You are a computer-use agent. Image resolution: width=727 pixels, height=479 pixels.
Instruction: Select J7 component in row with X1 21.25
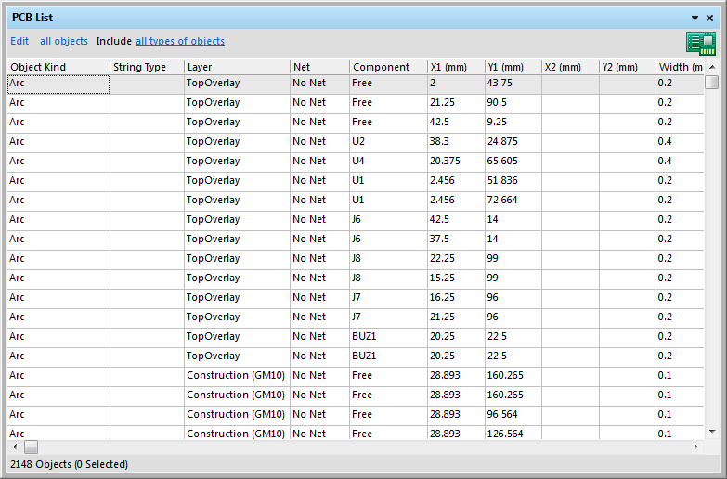coord(388,317)
